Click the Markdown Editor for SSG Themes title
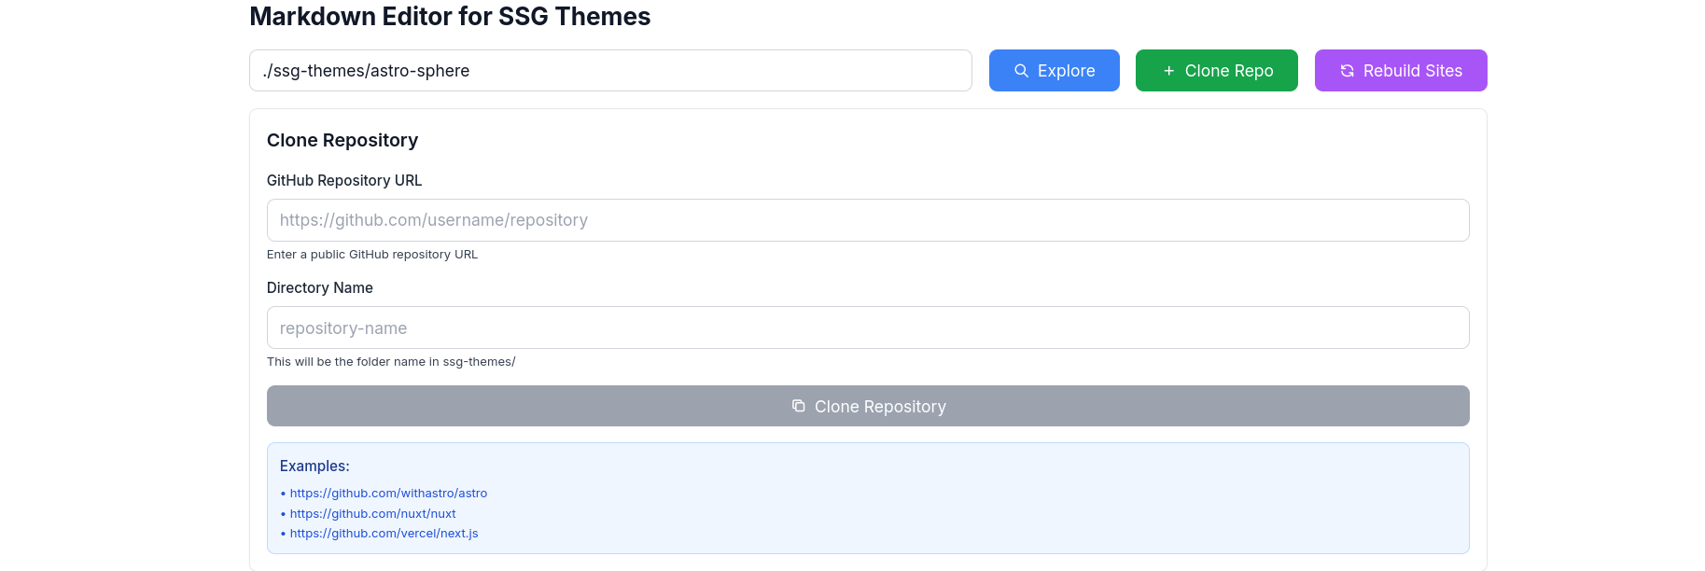Viewport: 1705px width, 571px height. click(450, 17)
